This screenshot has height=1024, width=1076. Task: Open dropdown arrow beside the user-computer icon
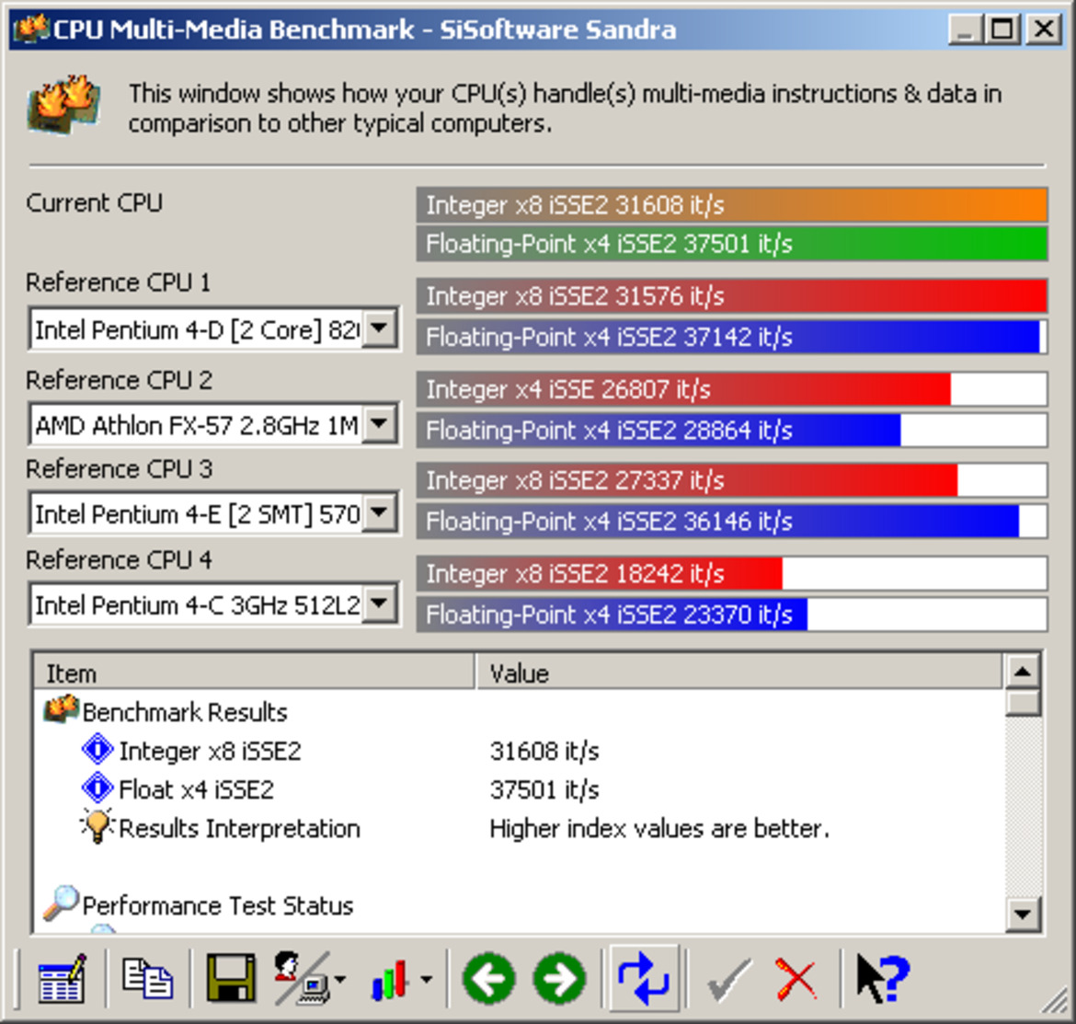click(x=340, y=980)
